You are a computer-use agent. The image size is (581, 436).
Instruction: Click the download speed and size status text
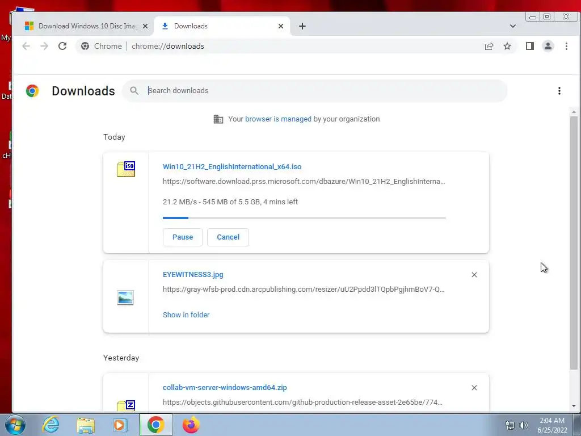coord(230,202)
